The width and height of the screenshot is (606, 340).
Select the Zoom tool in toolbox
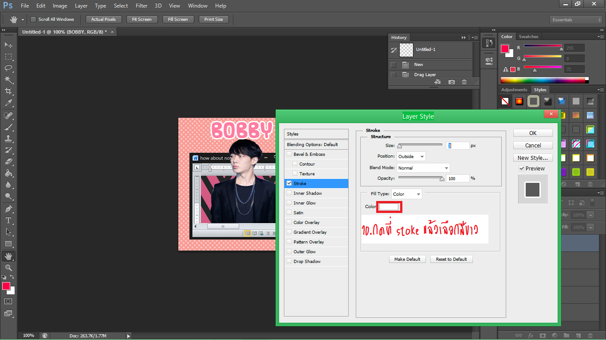coord(8,268)
